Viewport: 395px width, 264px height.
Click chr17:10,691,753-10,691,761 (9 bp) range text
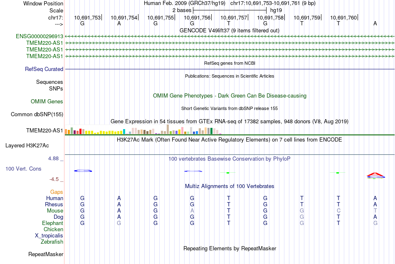[273, 3]
